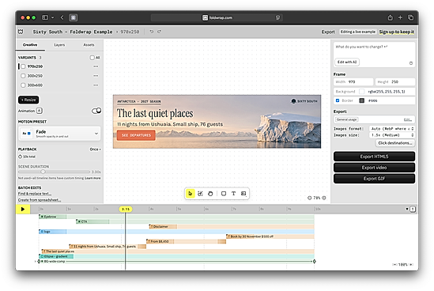Switch to the Creative tab
Viewport: 434px width, 291px height.
pyautogui.click(x=30, y=45)
